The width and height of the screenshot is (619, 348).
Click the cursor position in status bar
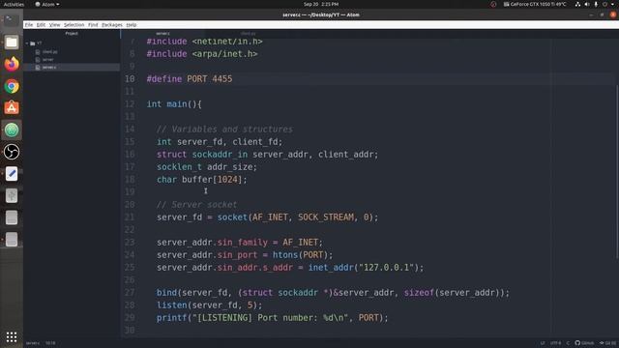50,343
